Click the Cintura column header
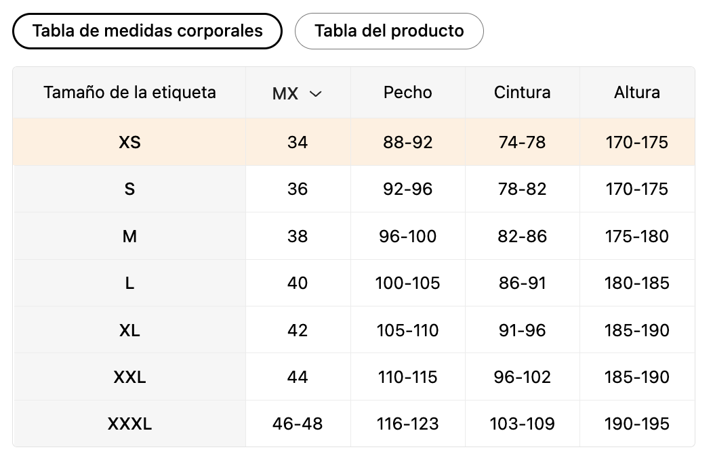The width and height of the screenshot is (713, 456). [523, 92]
